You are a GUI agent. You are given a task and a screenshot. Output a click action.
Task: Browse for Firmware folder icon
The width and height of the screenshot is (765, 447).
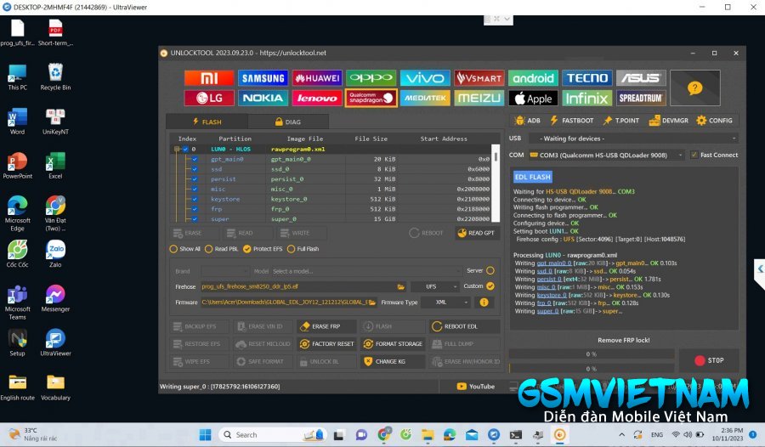pyautogui.click(x=372, y=303)
